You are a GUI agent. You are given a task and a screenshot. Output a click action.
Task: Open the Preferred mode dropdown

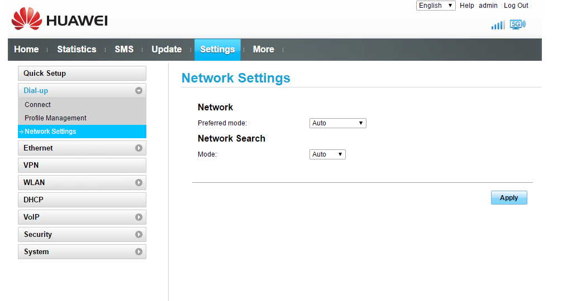tap(337, 123)
